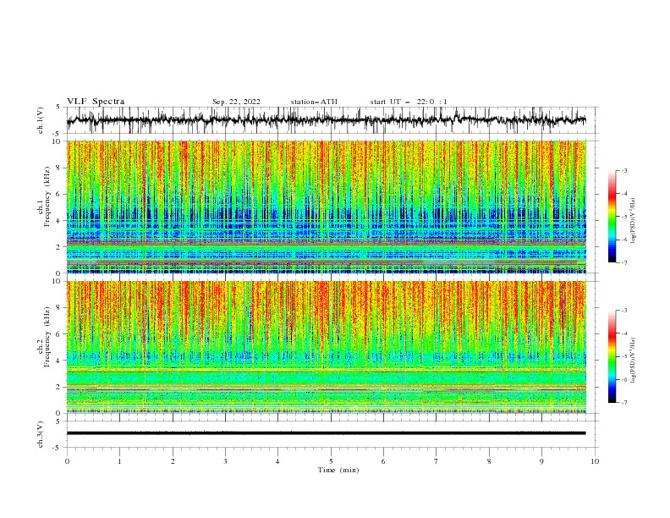Viewport: 670px width, 518px height.
Task: Click the time axis tick label "9"
Action: tap(541, 461)
